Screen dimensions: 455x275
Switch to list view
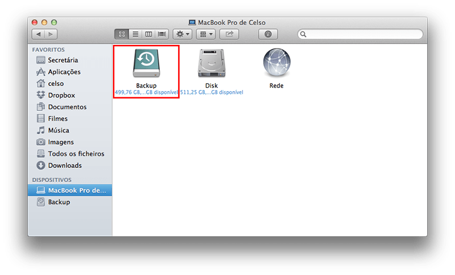[x=135, y=34]
